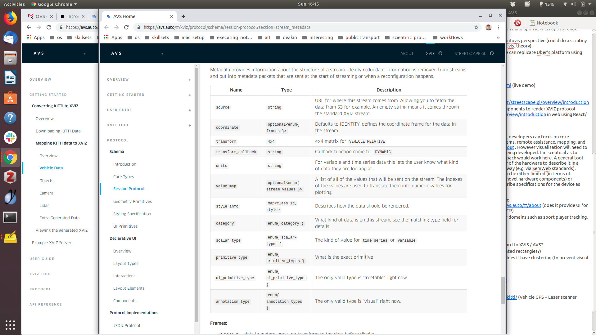Switch to the OVS Gmail tab
Viewport: 596px width, 335px height.
40,16
